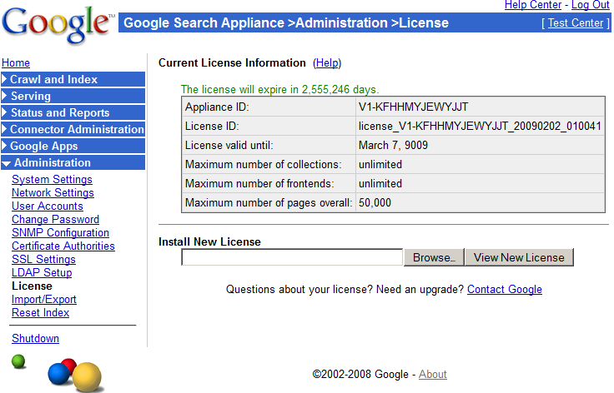Viewport: 614px width, 393px height.
Task: Click the colored balls logo at bottom
Action: coord(75,375)
